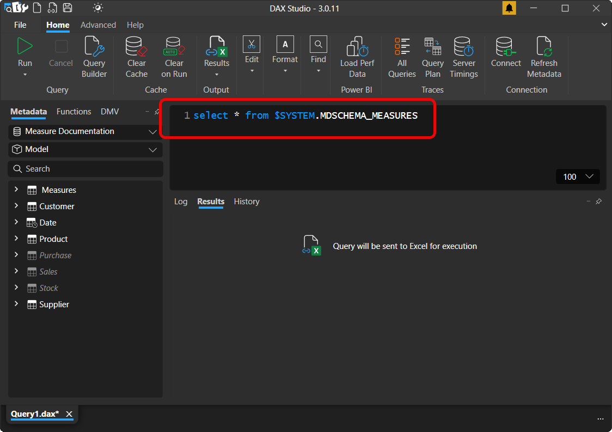Select the Metadata pane tab
The width and height of the screenshot is (612, 432).
click(28, 112)
